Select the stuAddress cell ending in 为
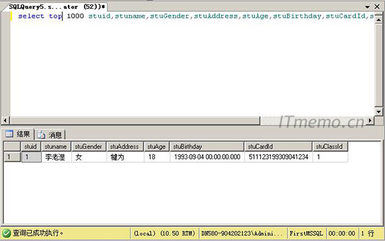 125,157
